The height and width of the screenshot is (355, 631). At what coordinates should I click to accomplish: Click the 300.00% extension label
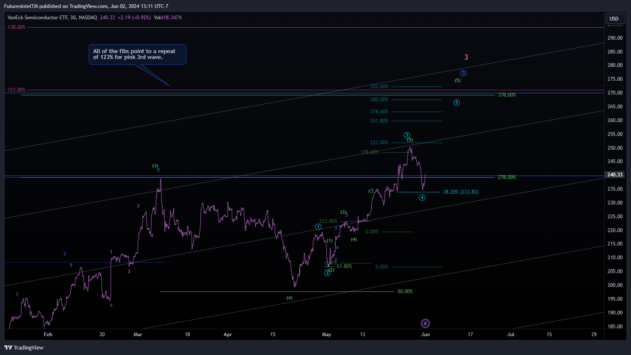[x=379, y=100]
